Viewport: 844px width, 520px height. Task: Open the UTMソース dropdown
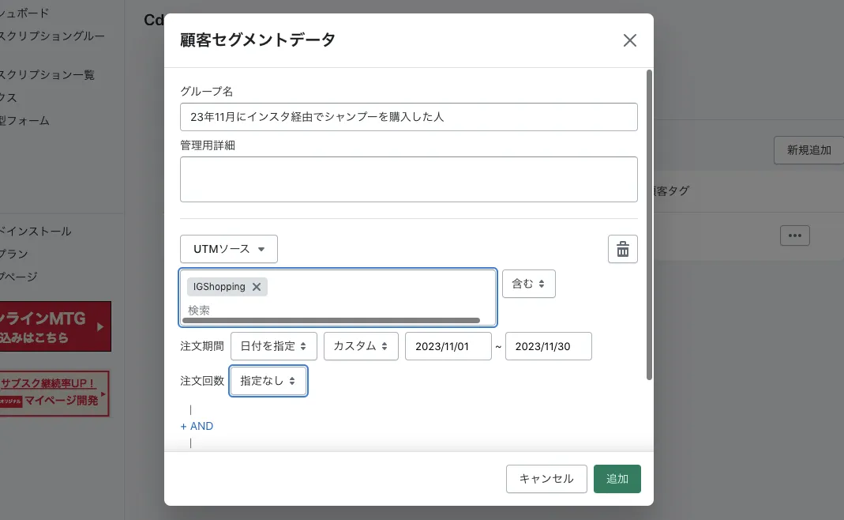point(228,249)
